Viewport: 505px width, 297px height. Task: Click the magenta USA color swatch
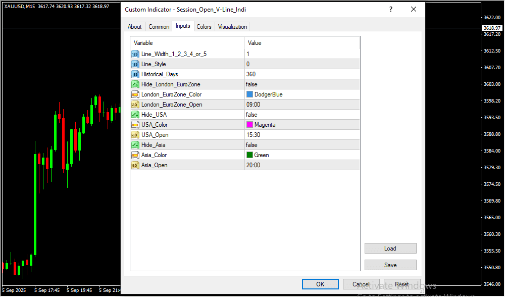[x=249, y=125]
